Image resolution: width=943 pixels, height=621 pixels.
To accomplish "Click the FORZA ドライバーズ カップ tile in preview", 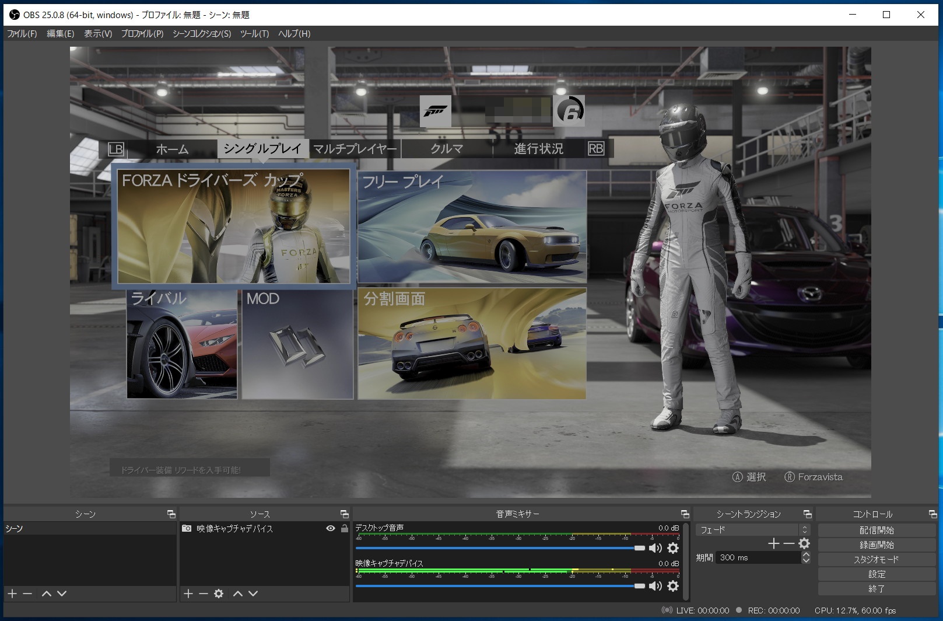I will (x=233, y=227).
